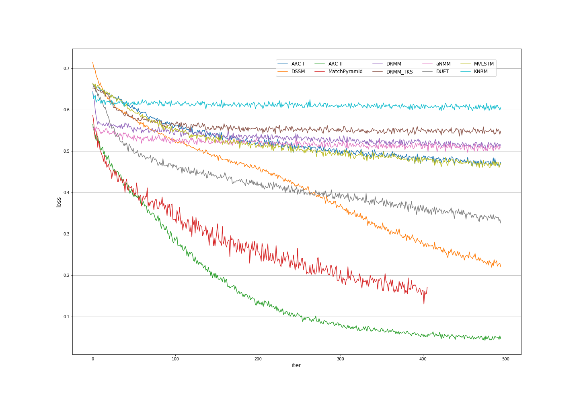The height and width of the screenshot is (405, 579).
Task: Click the DRMM_TKS legend label
Action: point(399,72)
